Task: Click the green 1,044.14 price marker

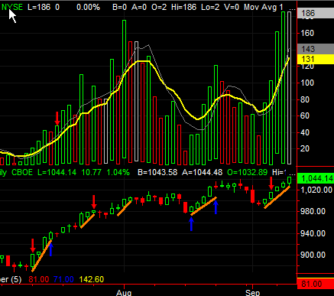Action: coord(316,178)
